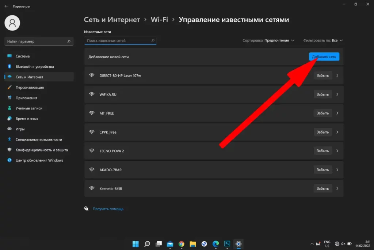Select Сеть и Интернет in sidebar
This screenshot has width=374, height=250.
[39, 77]
